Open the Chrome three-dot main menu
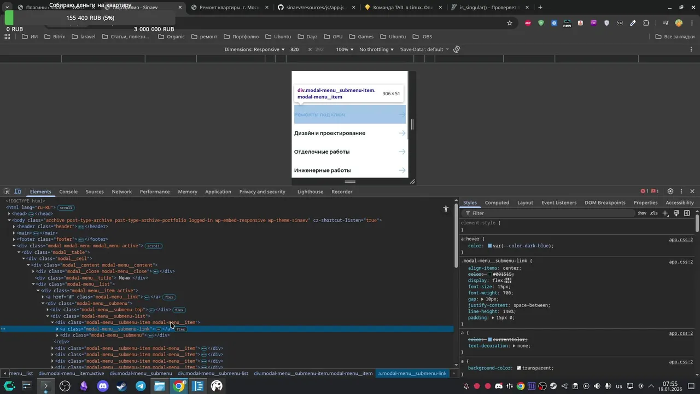This screenshot has height=394, width=700. [691, 23]
